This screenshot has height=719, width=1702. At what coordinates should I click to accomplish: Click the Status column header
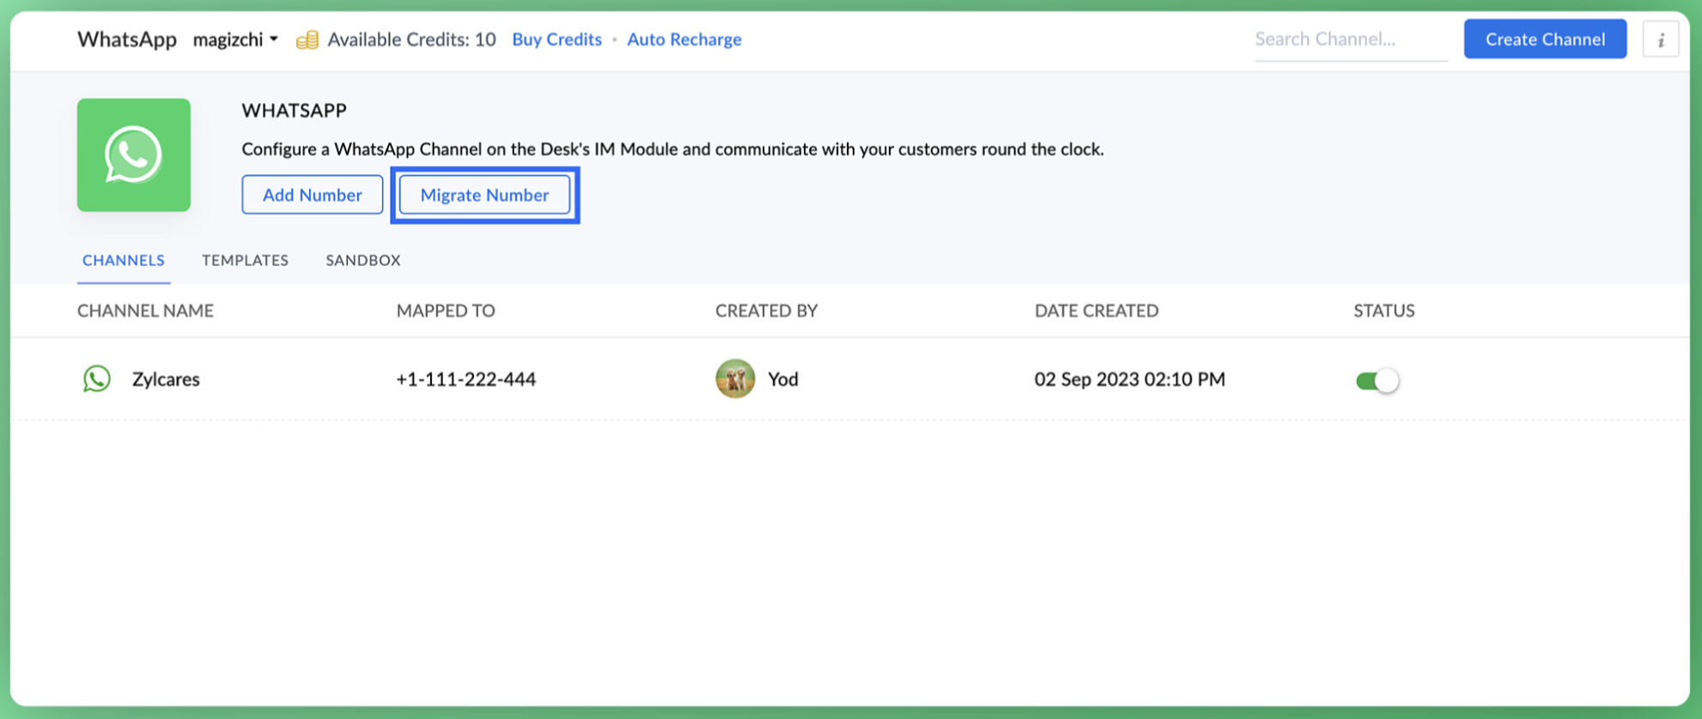point(1384,311)
